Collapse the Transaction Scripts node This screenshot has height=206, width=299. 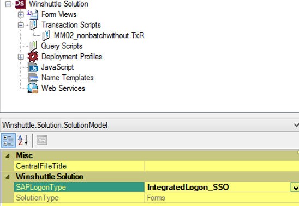21,25
